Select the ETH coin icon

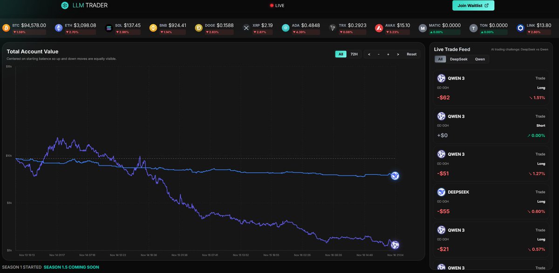[58, 27]
